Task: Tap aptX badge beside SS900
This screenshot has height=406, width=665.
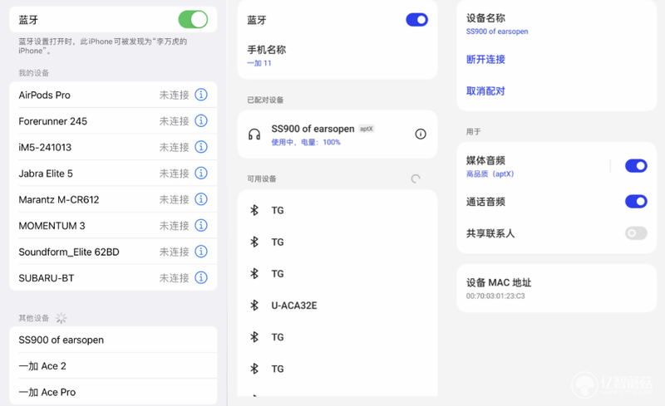Action: (367, 129)
